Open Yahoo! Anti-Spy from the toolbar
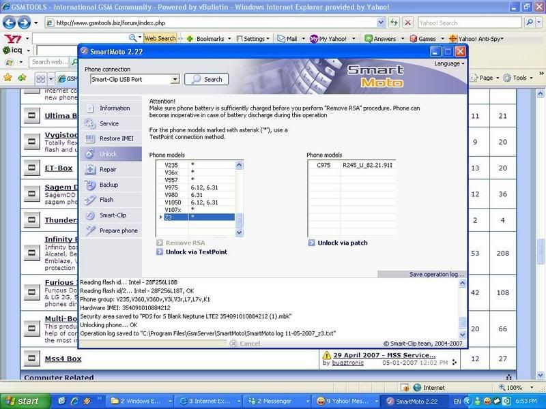 (476, 39)
